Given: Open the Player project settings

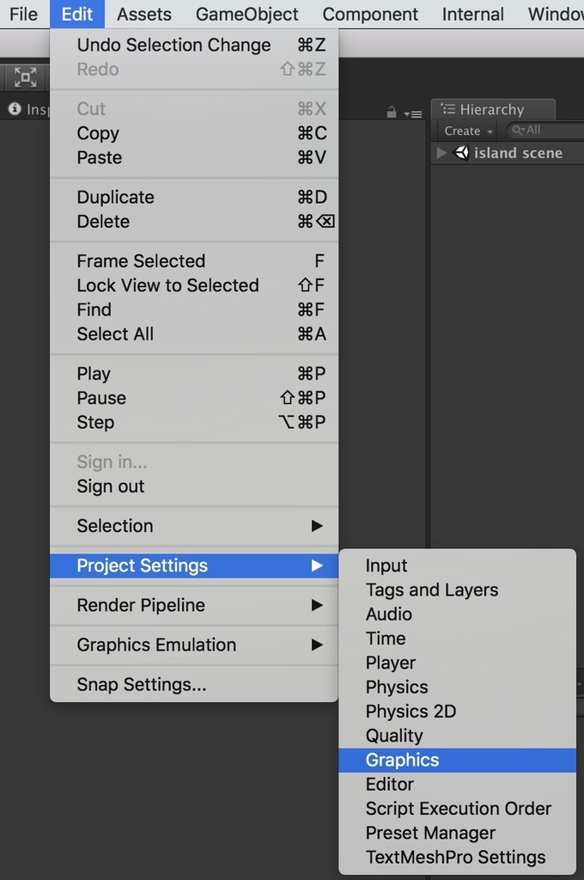Looking at the screenshot, I should (x=391, y=663).
